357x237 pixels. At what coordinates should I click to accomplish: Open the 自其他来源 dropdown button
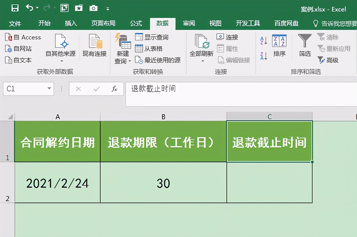61,49
